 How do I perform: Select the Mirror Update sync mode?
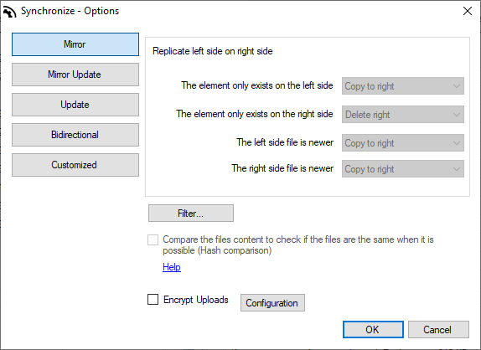click(75, 75)
